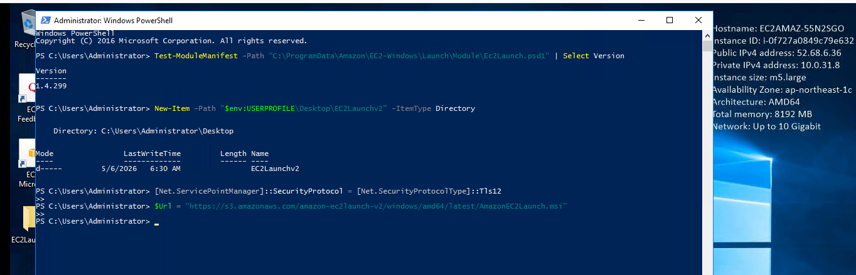856x275 pixels.
Task: Click the 'Select' keyword after the pipe
Action: (x=576, y=56)
